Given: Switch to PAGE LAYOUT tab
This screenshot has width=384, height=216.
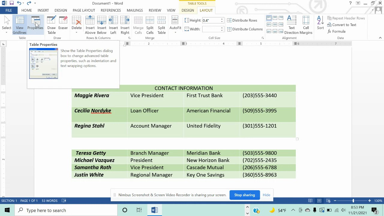Looking at the screenshot, I should point(84,10).
